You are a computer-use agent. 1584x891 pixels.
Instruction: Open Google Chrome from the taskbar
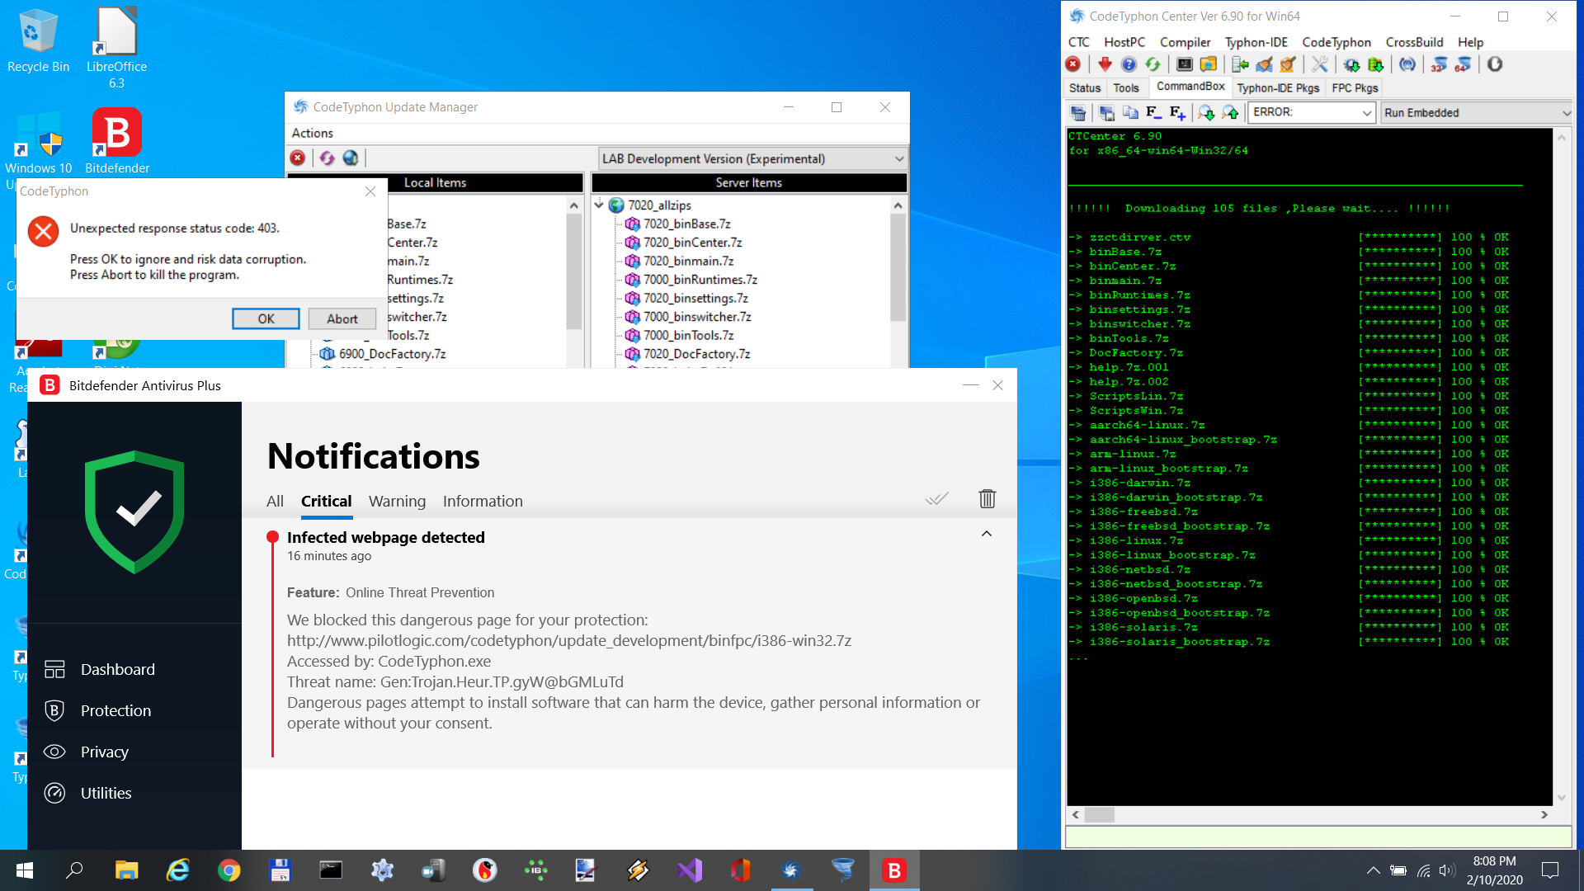click(x=229, y=870)
